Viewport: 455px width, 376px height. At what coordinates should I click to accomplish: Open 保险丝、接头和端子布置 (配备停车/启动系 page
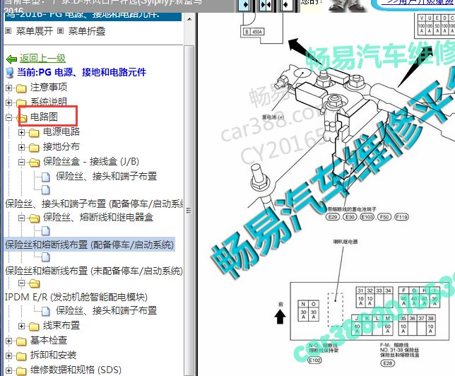click(94, 204)
